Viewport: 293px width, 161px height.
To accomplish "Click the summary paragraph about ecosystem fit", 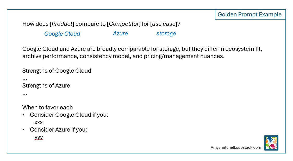I will click(x=142, y=53).
